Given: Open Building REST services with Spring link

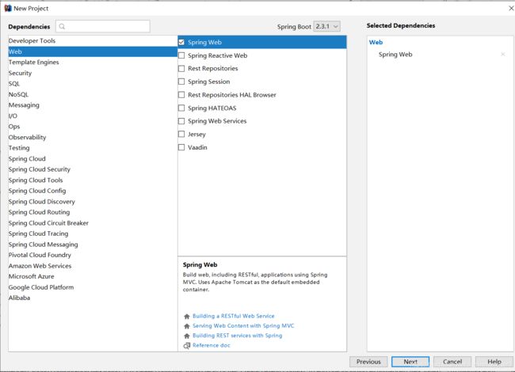Looking at the screenshot, I should (237, 336).
